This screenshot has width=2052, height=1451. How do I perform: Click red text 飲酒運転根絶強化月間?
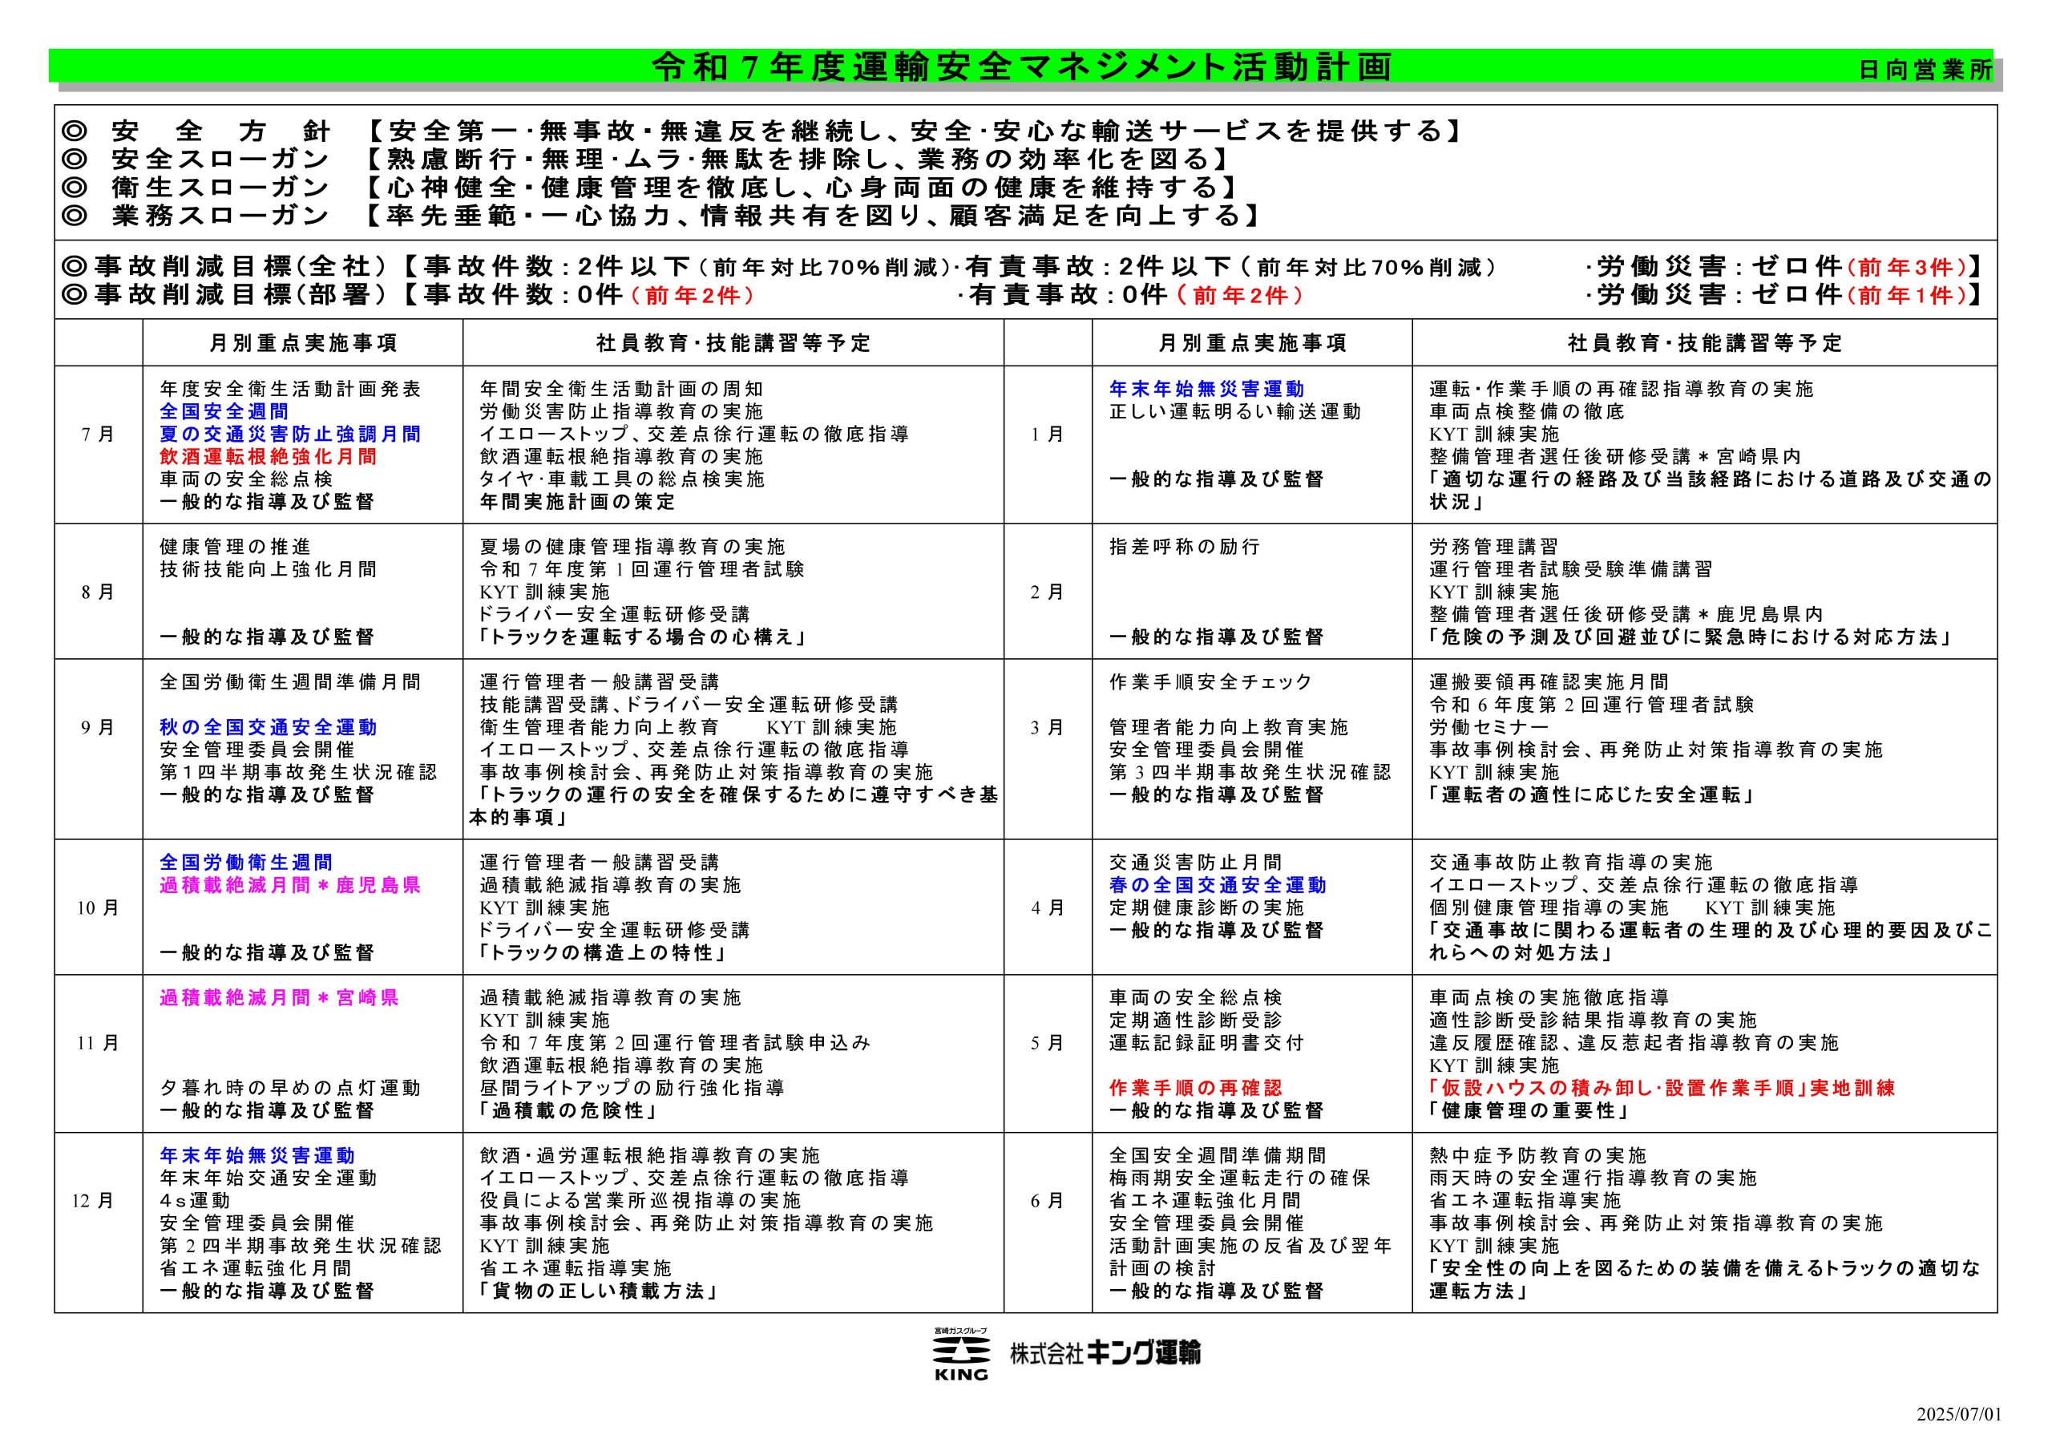(268, 457)
